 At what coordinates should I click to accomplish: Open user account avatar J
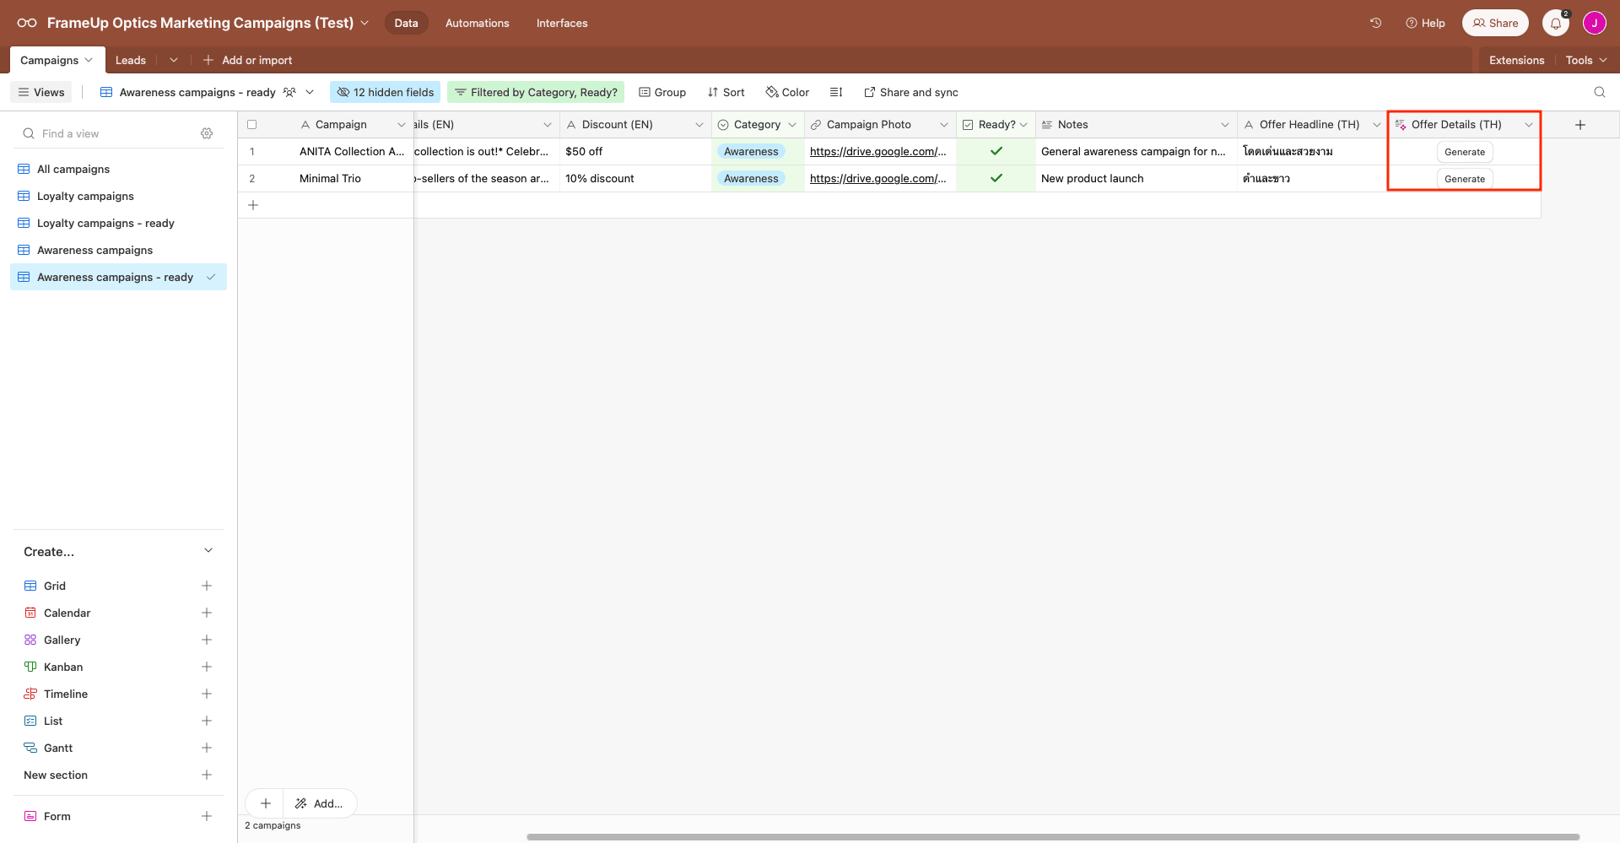(x=1594, y=23)
